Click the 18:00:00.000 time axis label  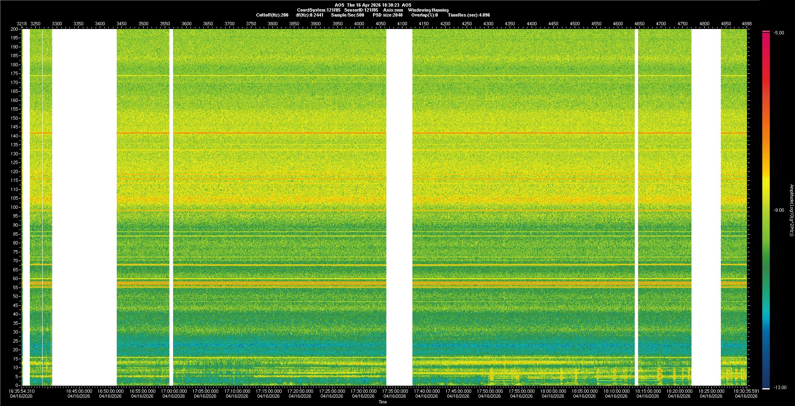[x=553, y=391]
